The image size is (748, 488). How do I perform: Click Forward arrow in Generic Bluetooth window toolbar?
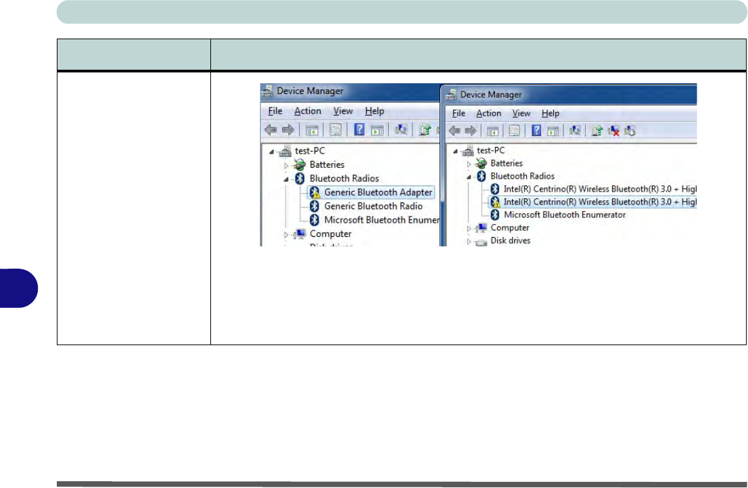[287, 130]
